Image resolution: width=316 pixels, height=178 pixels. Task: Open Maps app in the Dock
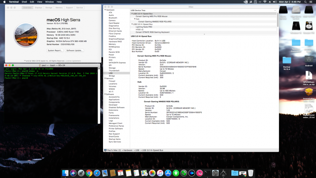click(144, 173)
